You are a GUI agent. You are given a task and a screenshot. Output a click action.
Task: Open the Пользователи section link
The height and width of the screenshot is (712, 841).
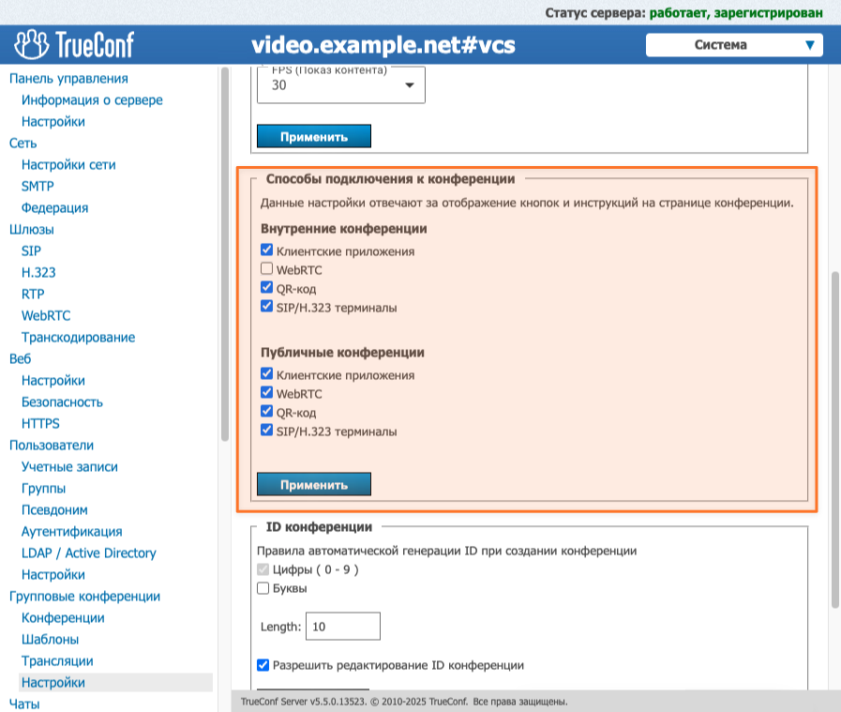(52, 445)
